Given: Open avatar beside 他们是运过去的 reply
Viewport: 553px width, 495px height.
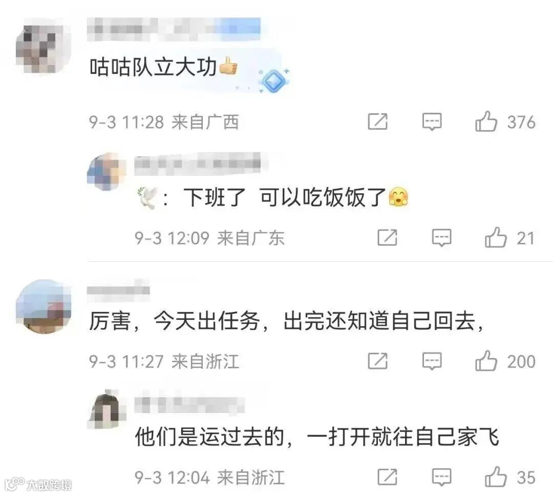Looking at the screenshot, I should point(107,409).
